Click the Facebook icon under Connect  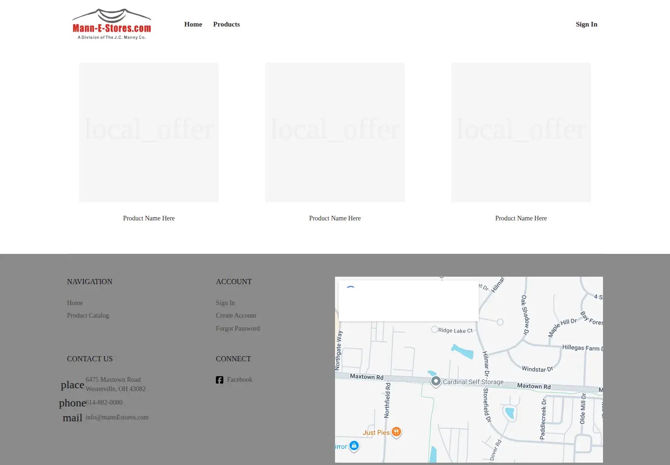coord(220,380)
